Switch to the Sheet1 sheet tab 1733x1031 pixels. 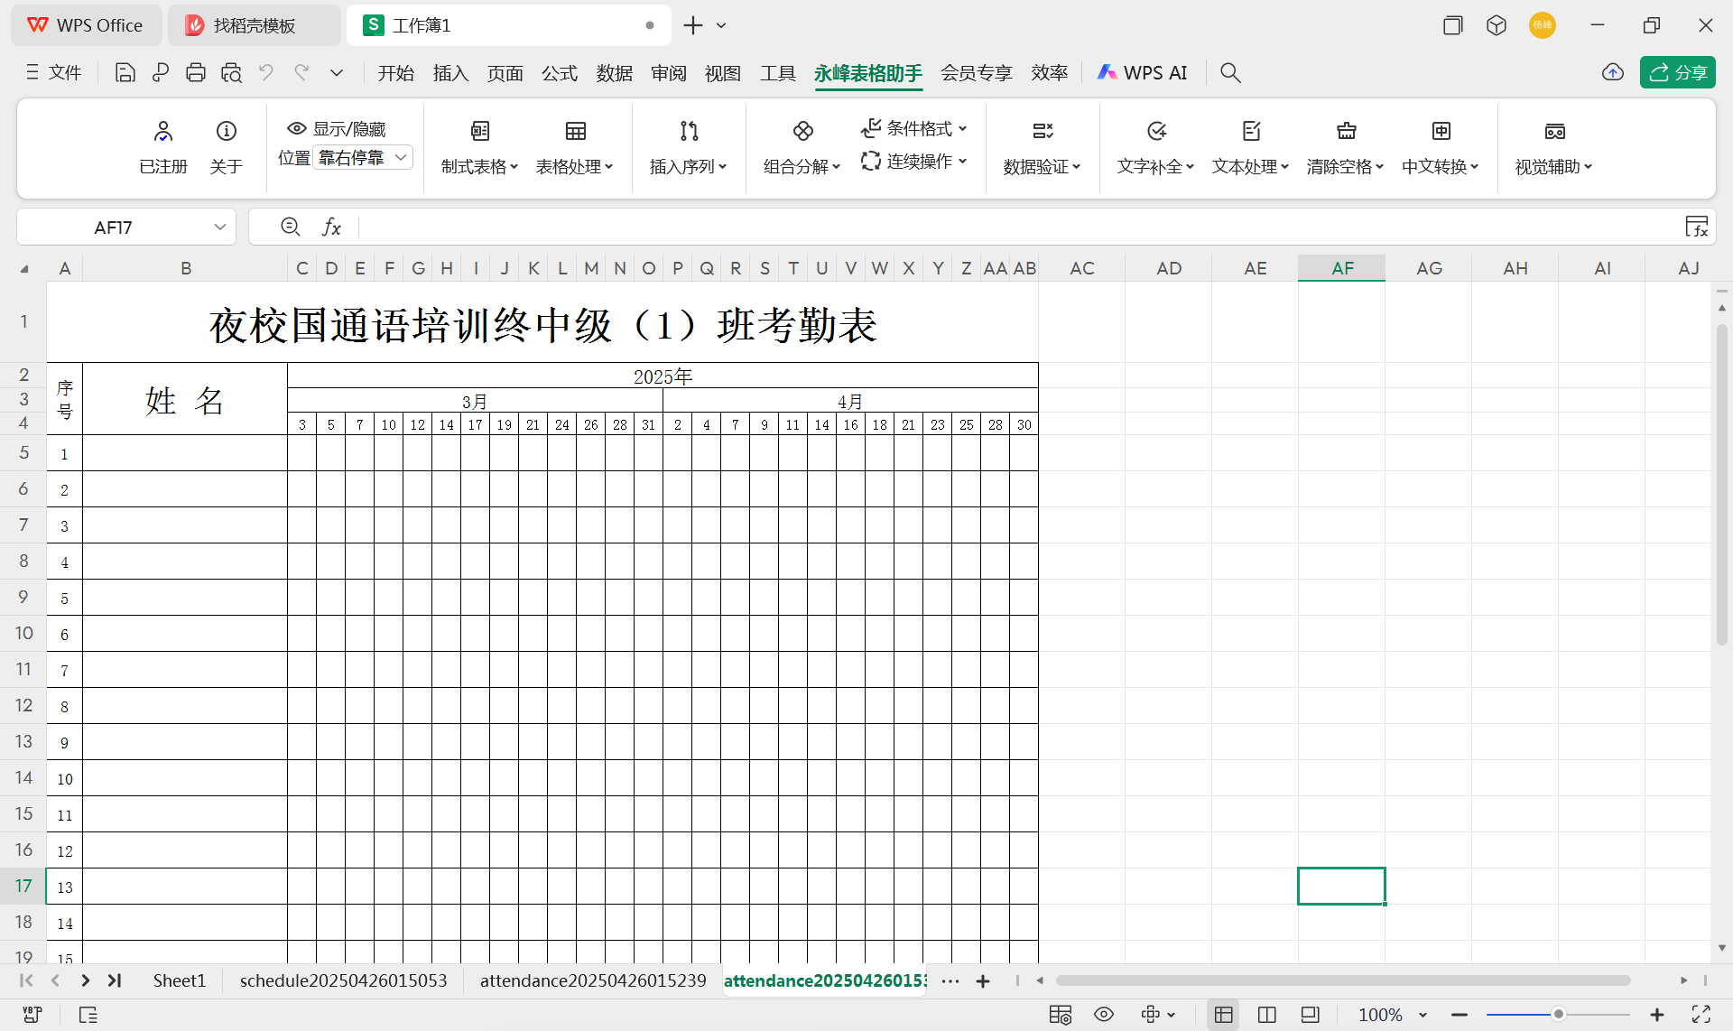tap(179, 980)
